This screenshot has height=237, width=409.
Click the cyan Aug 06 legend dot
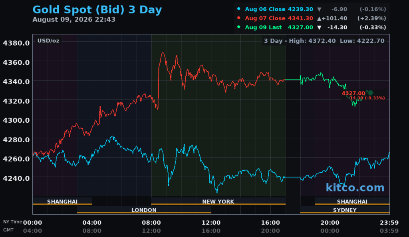click(x=239, y=9)
